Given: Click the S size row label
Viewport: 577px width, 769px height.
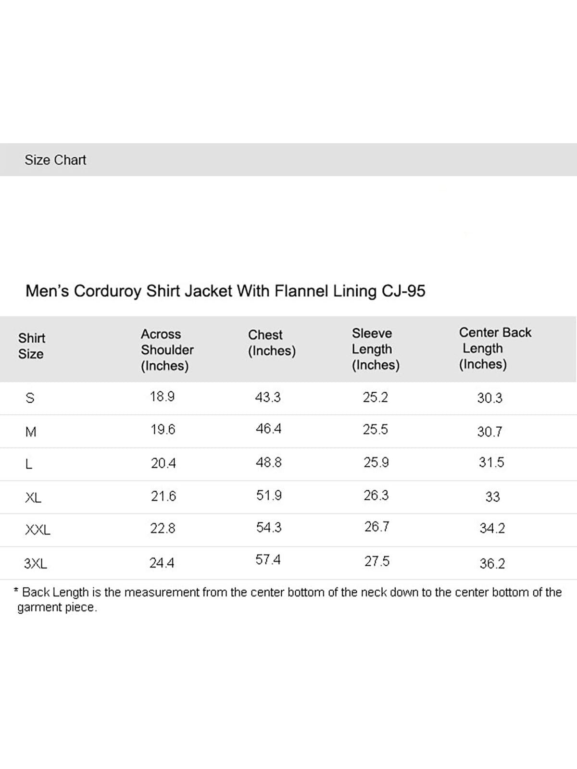Looking at the screenshot, I should coord(30,398).
